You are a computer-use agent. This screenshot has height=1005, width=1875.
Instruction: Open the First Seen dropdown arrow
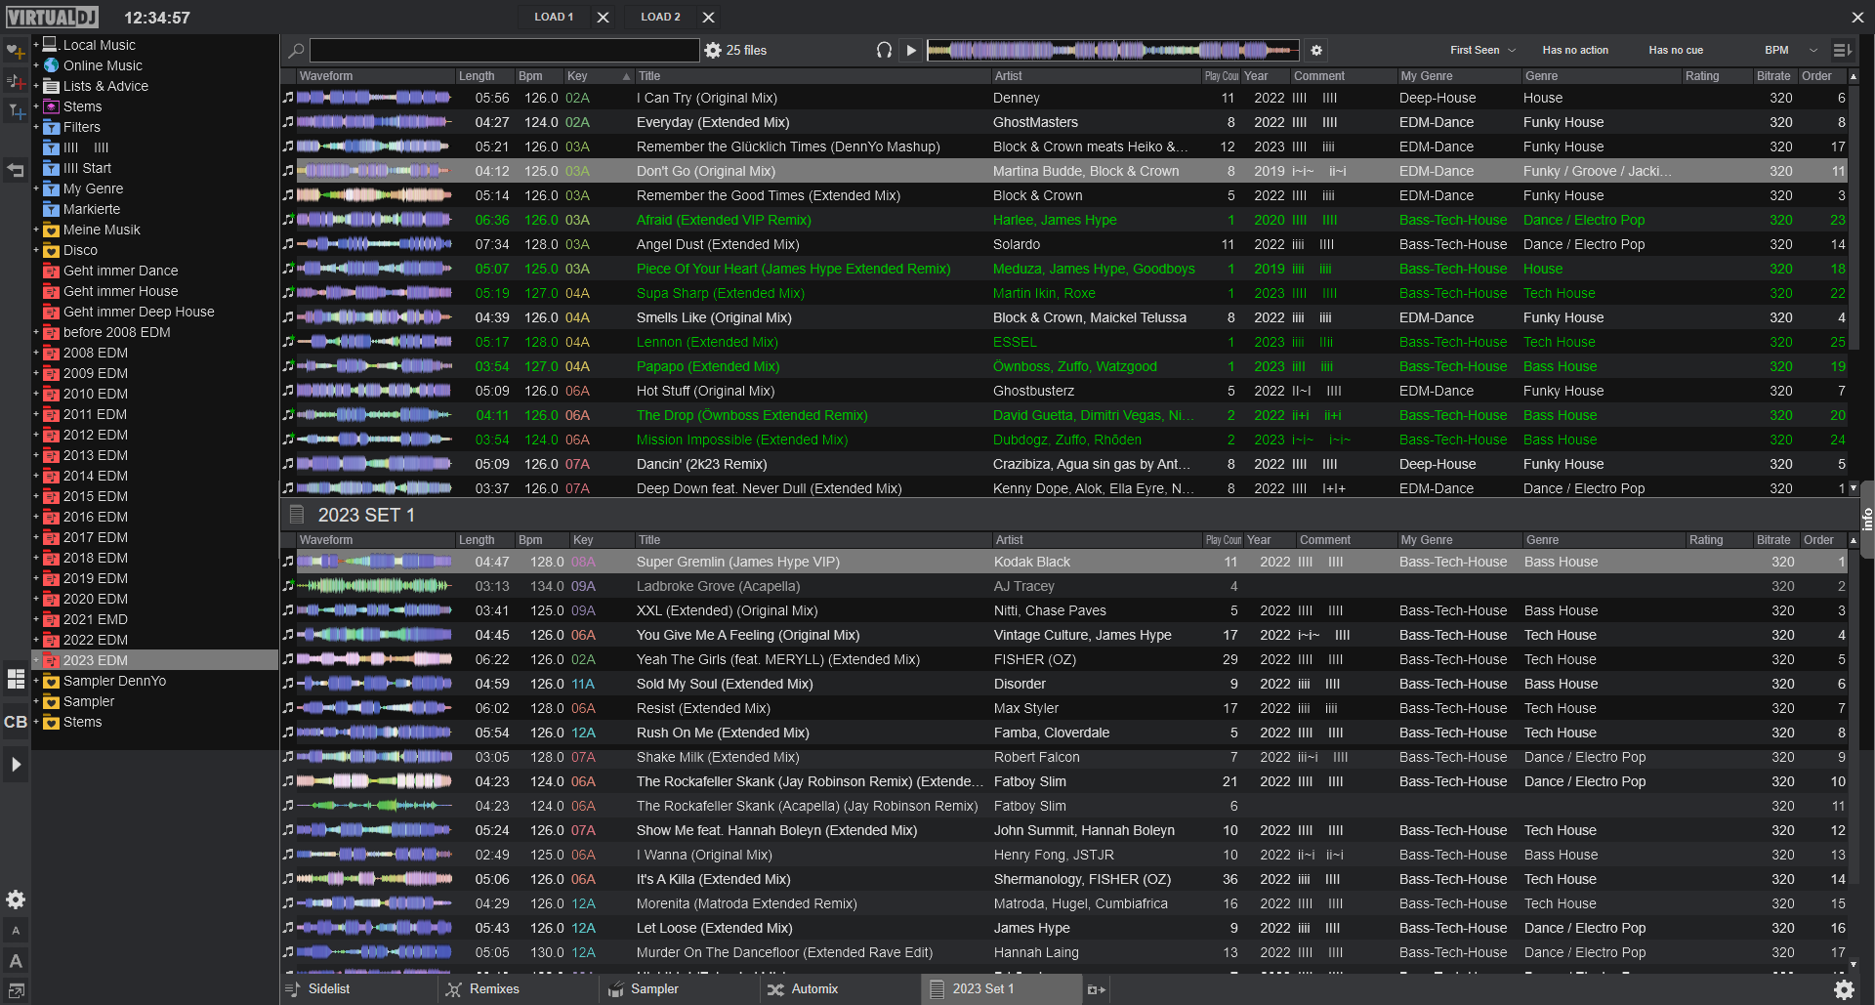coord(1512,50)
